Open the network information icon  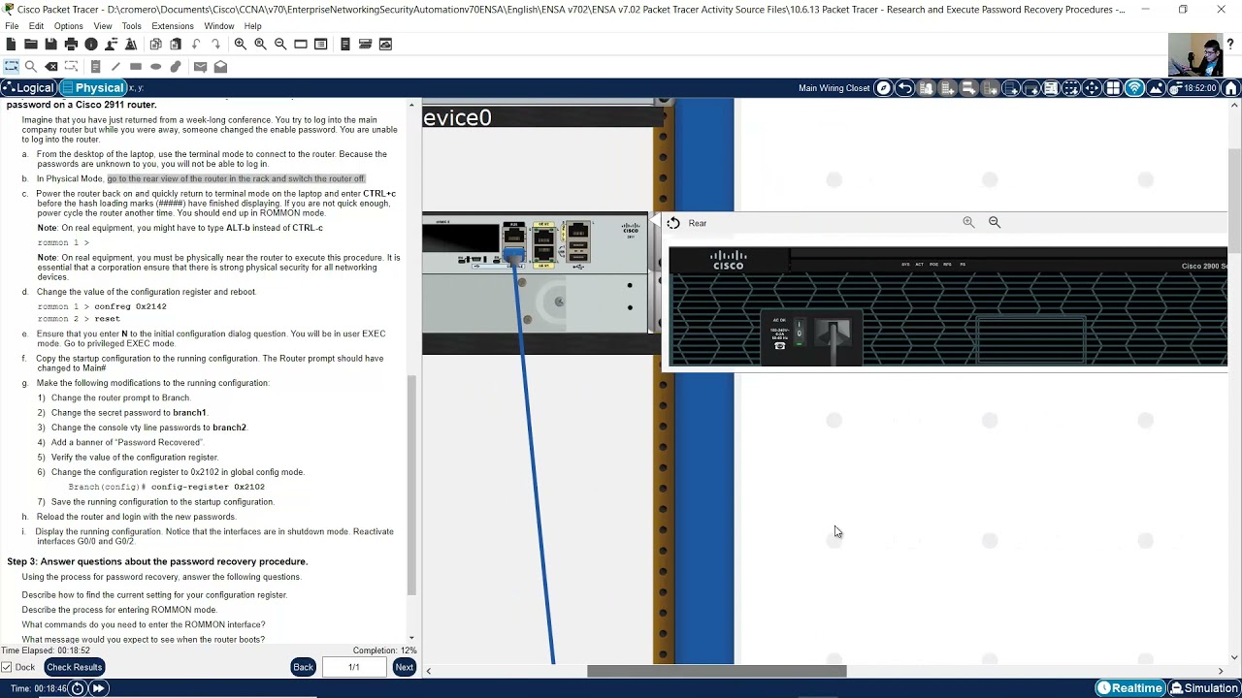91,45
